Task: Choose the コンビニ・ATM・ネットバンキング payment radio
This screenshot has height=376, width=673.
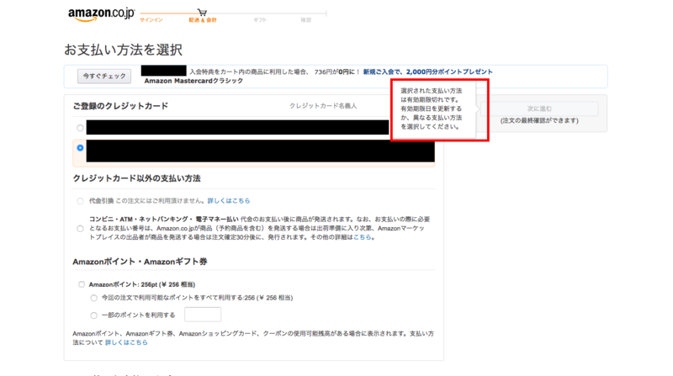Action: pyautogui.click(x=80, y=228)
